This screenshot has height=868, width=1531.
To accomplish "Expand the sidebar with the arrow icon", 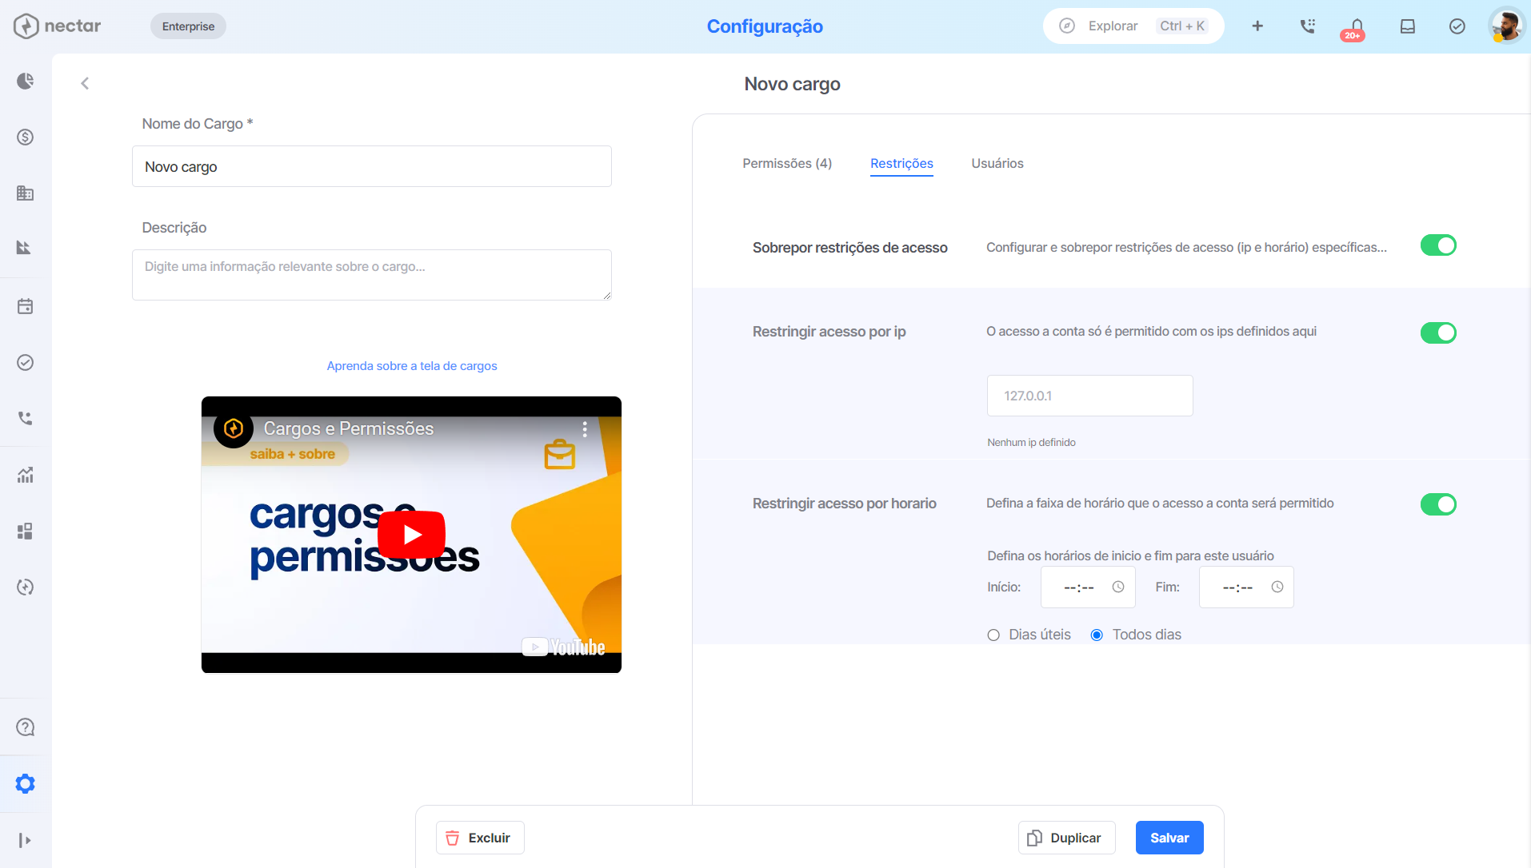I will [x=26, y=840].
